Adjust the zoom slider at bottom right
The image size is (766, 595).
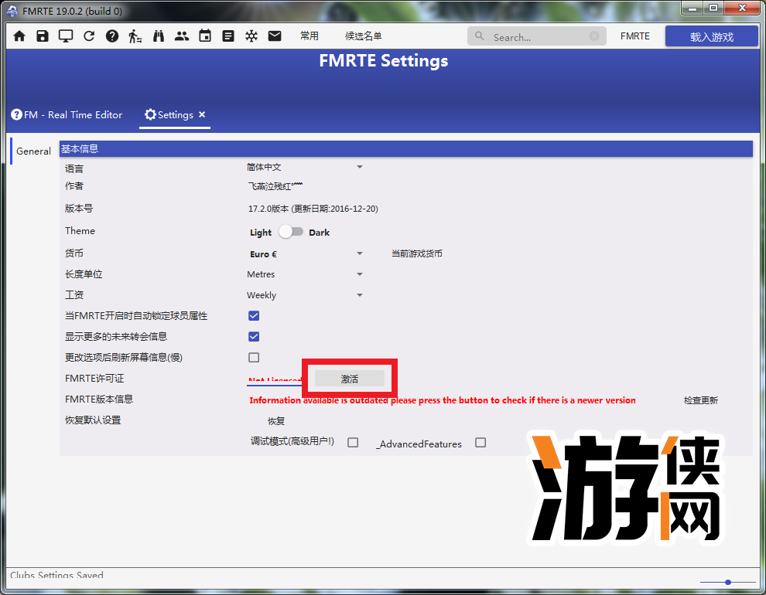coord(728,582)
